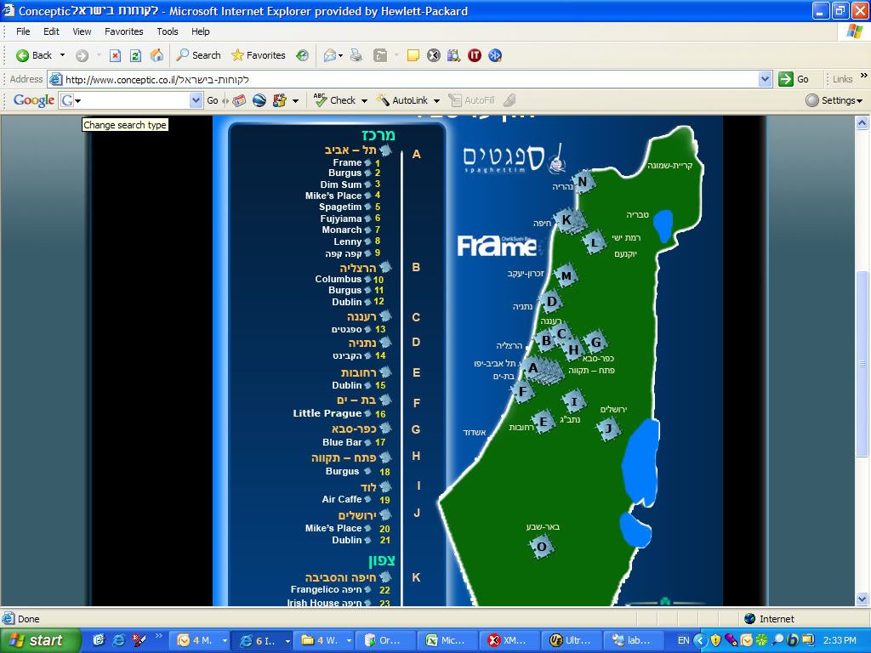
Task: Click the yellow note toolbar icon
Action: pos(413,55)
